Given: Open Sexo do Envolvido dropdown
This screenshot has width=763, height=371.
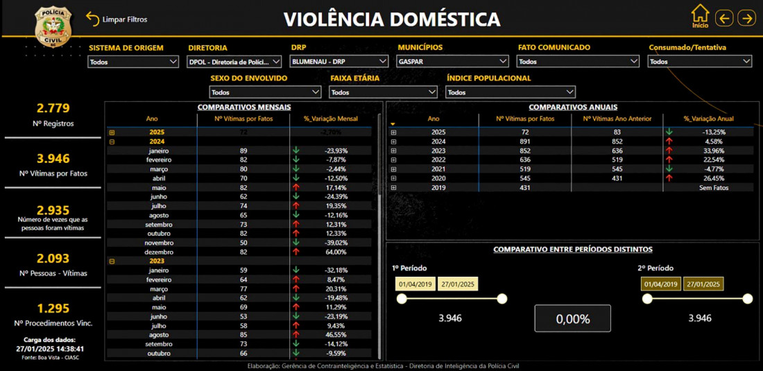Looking at the screenshot, I should pos(266,92).
